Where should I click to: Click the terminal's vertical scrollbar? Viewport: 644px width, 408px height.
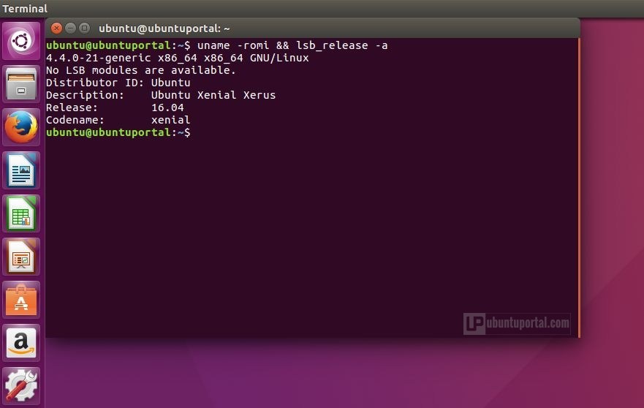click(579, 188)
